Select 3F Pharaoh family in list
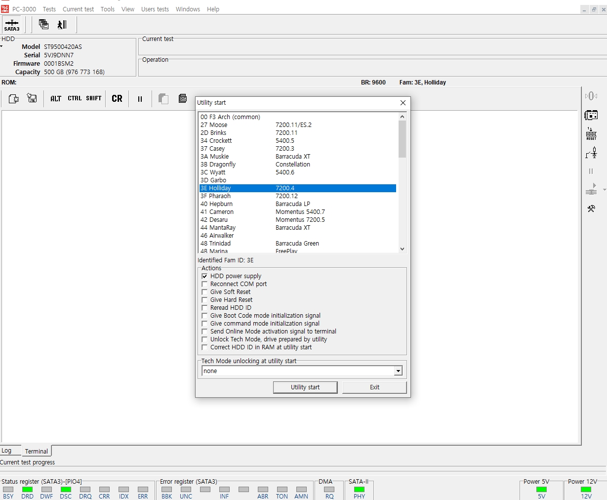The width and height of the screenshot is (607, 500). pyautogui.click(x=215, y=196)
